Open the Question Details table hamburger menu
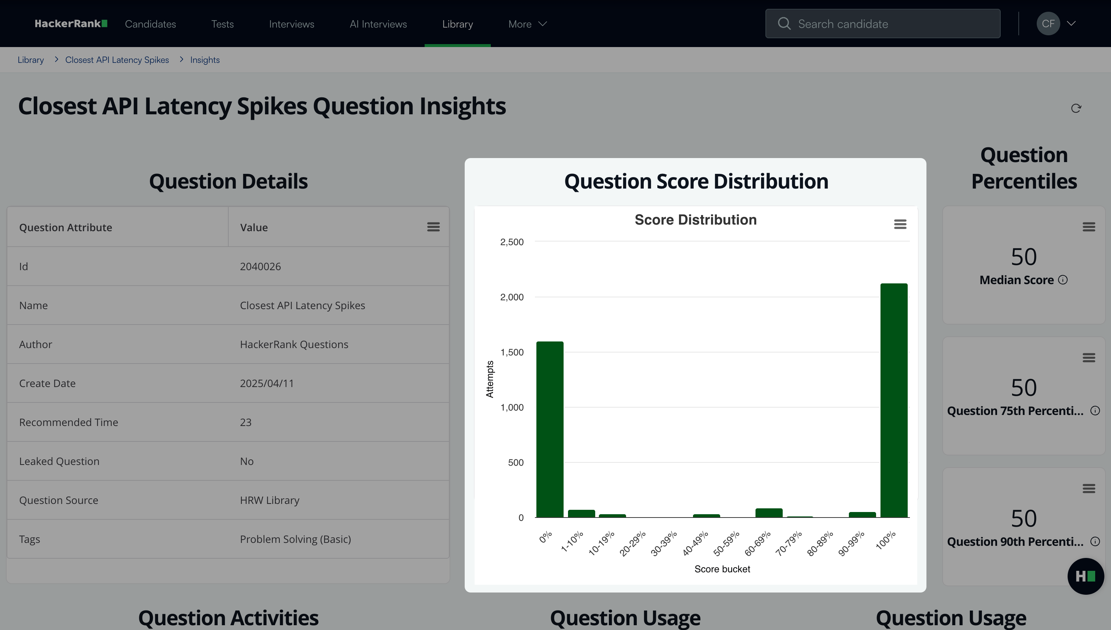The image size is (1111, 630). pyautogui.click(x=433, y=227)
